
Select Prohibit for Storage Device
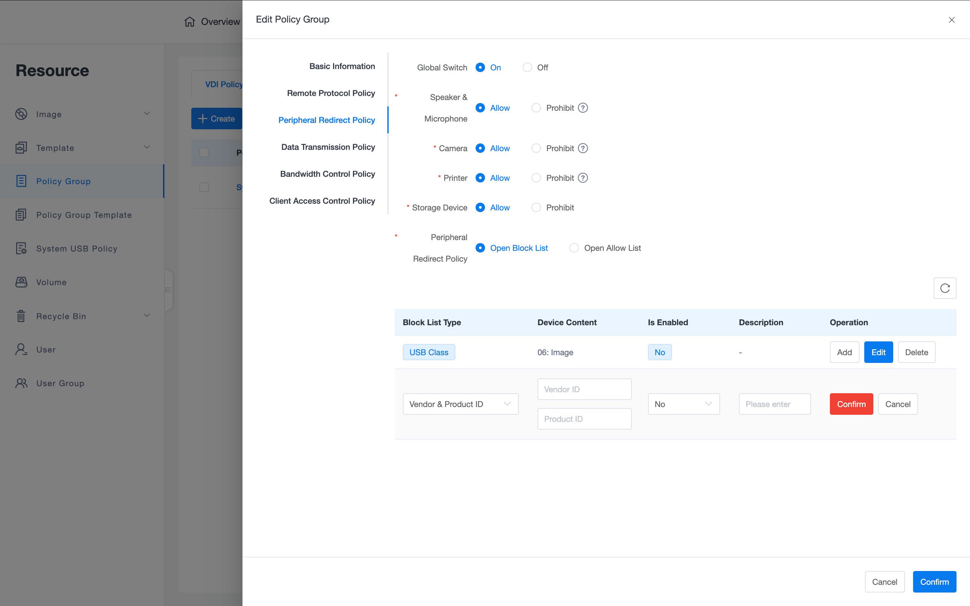pos(536,208)
